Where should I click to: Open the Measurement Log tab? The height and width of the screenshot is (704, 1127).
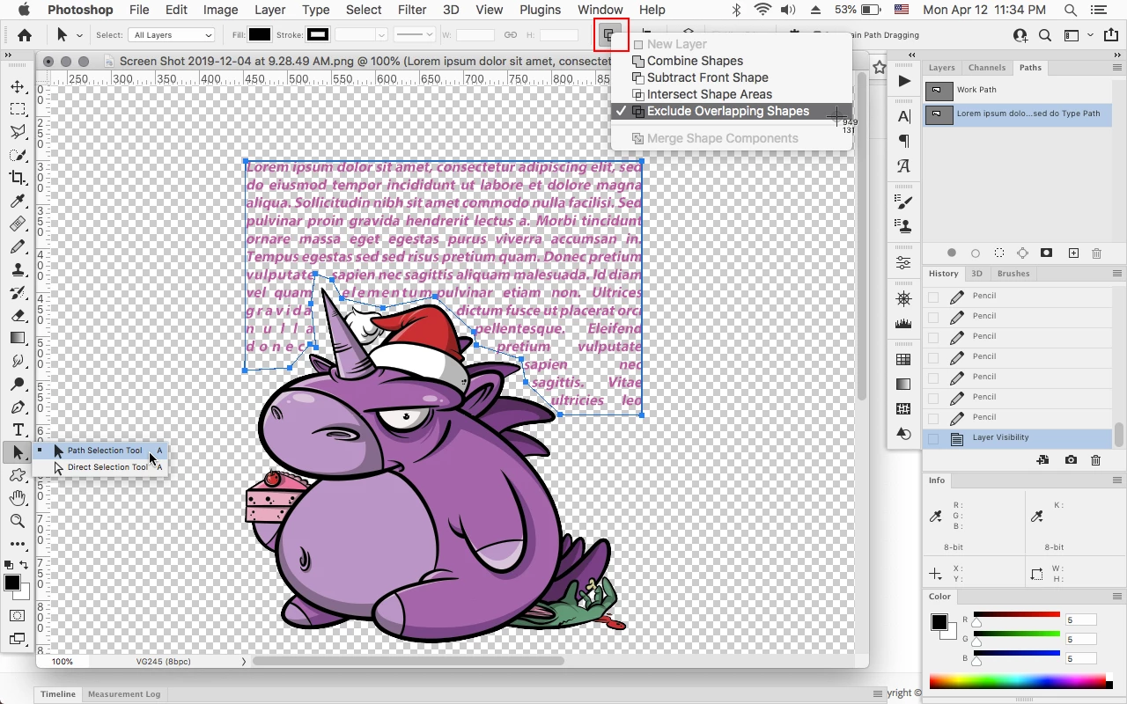(124, 694)
